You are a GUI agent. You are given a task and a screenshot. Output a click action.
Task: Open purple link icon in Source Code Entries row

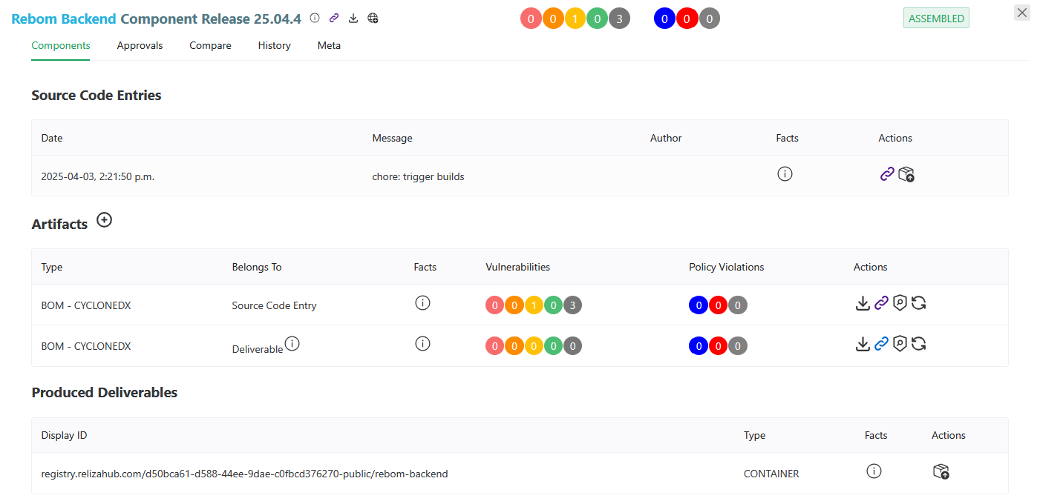point(887,174)
